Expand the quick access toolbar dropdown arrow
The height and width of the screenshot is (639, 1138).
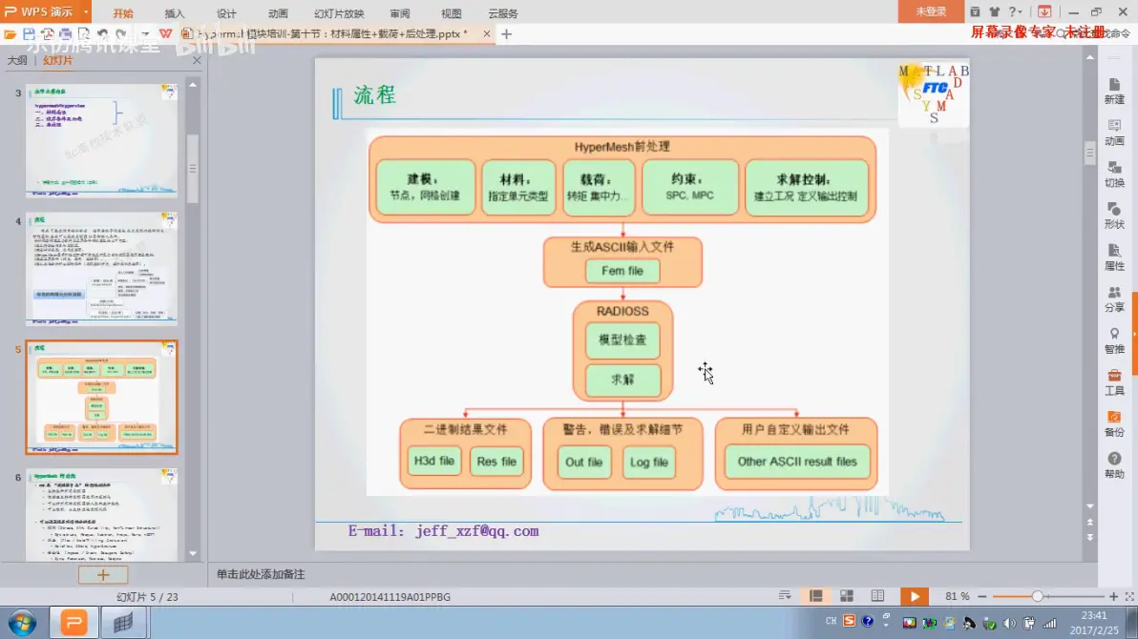(x=145, y=34)
